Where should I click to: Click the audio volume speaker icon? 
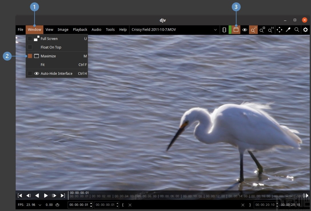pos(306,196)
